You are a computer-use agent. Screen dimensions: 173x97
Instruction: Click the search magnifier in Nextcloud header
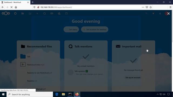pyautogui.click(x=147, y=13)
